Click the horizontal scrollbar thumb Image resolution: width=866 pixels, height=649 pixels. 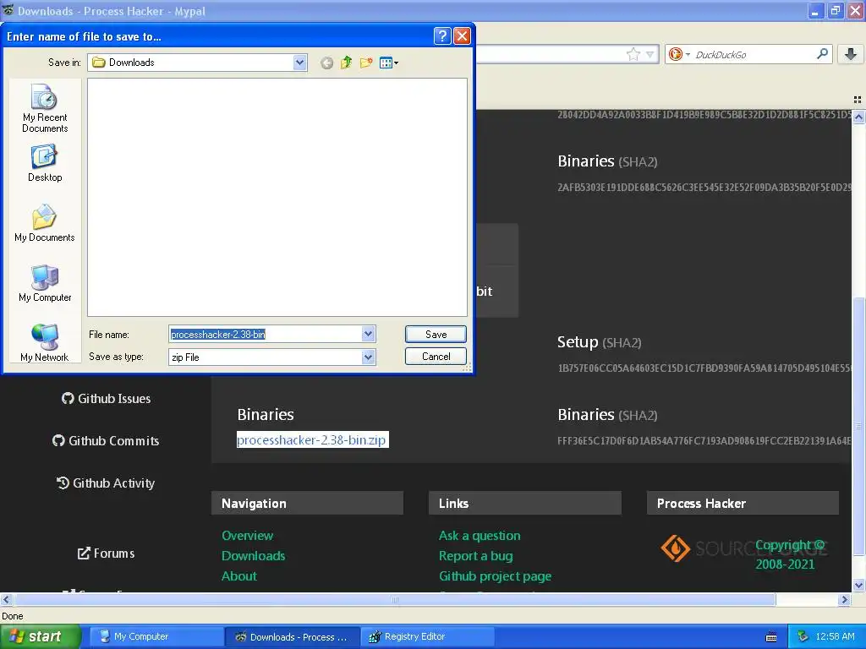pos(394,600)
